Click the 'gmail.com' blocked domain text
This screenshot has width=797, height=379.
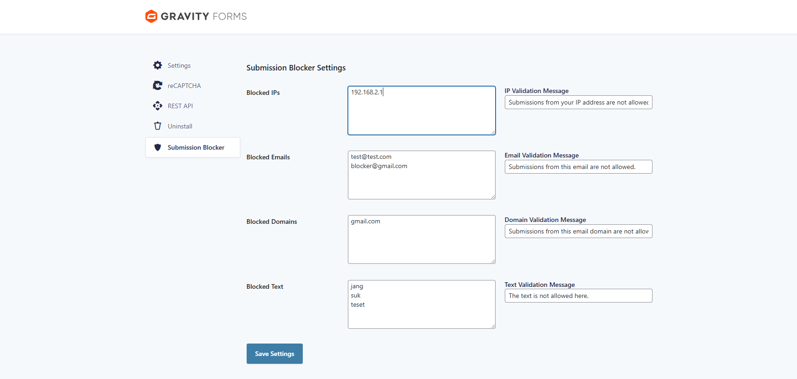pyautogui.click(x=365, y=222)
